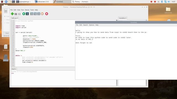Run current script with green play button
The height and width of the screenshot is (99, 177).
(24, 14)
